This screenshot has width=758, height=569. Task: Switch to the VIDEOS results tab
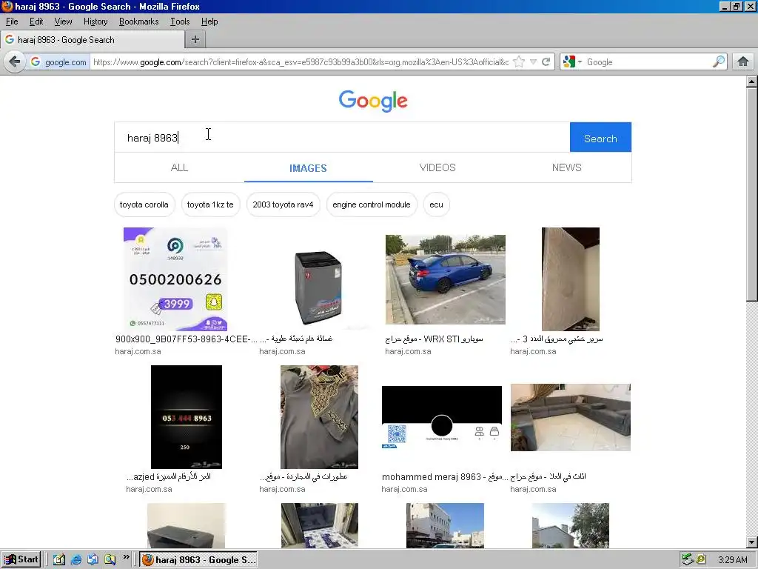tap(437, 167)
